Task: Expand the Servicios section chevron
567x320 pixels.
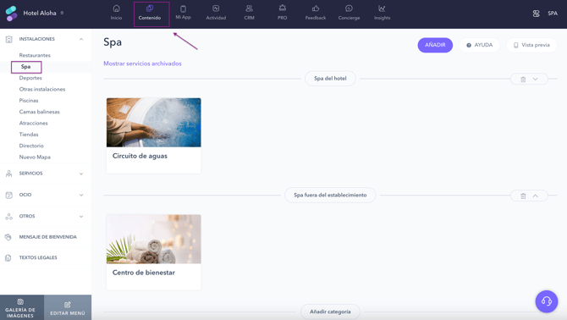Action: pos(81,174)
